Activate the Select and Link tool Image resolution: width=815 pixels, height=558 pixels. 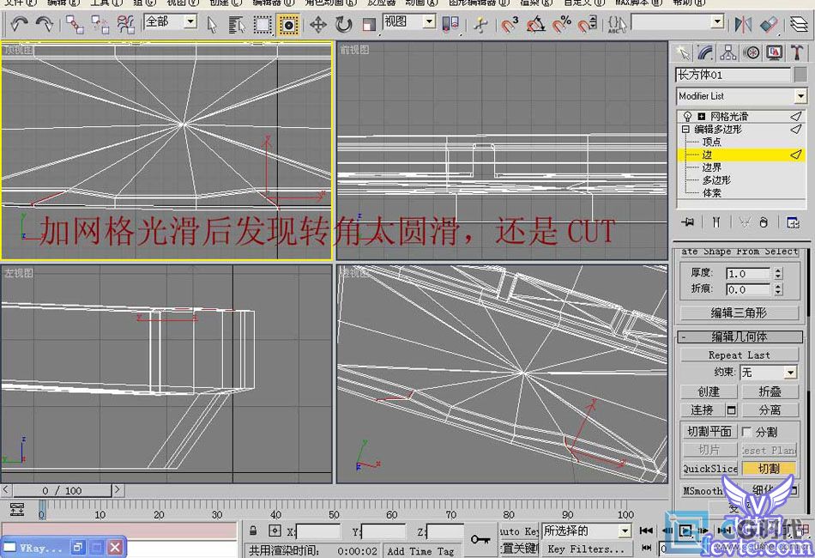tap(75, 24)
